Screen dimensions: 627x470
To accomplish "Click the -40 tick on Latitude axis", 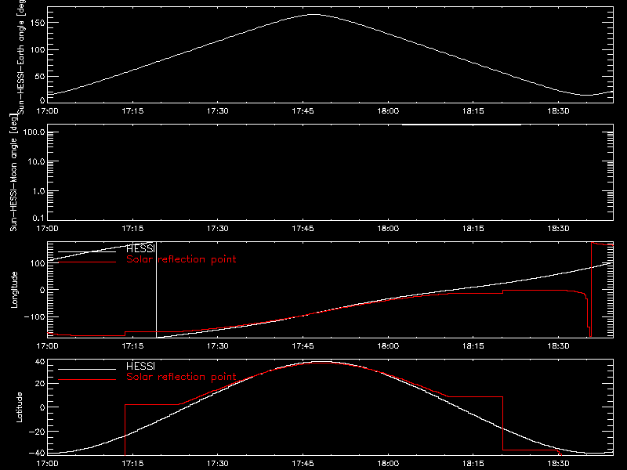I will [x=38, y=454].
